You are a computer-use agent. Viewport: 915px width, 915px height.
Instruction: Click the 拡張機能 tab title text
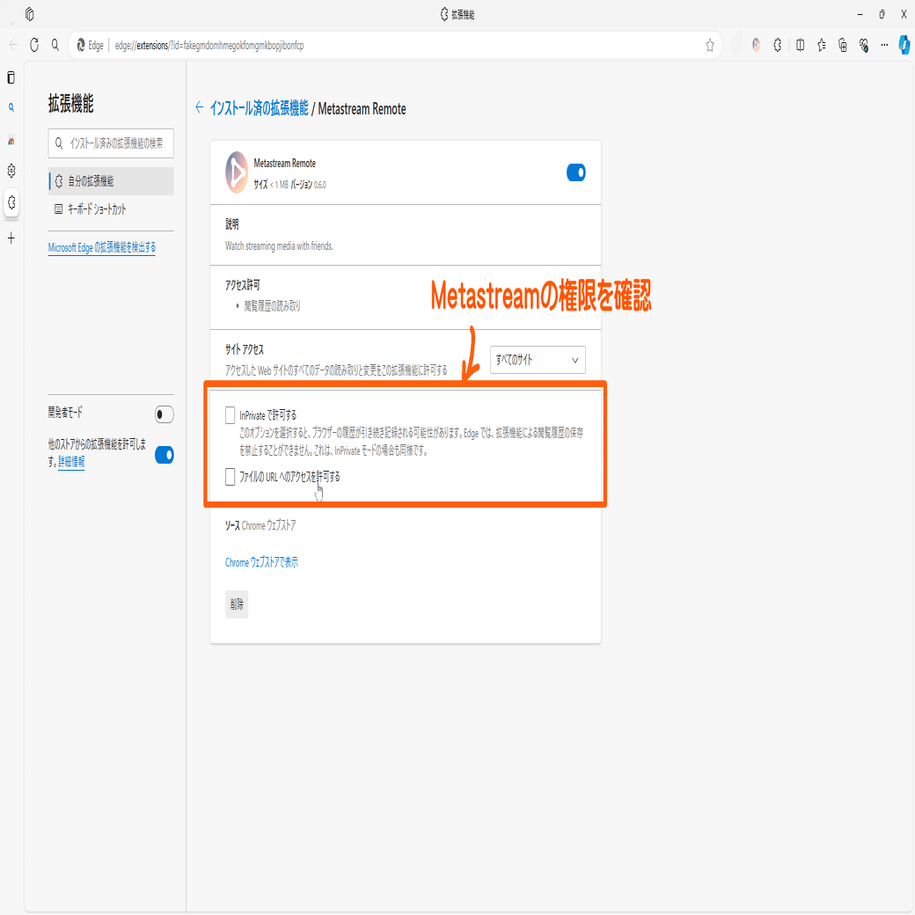pyautogui.click(x=463, y=15)
